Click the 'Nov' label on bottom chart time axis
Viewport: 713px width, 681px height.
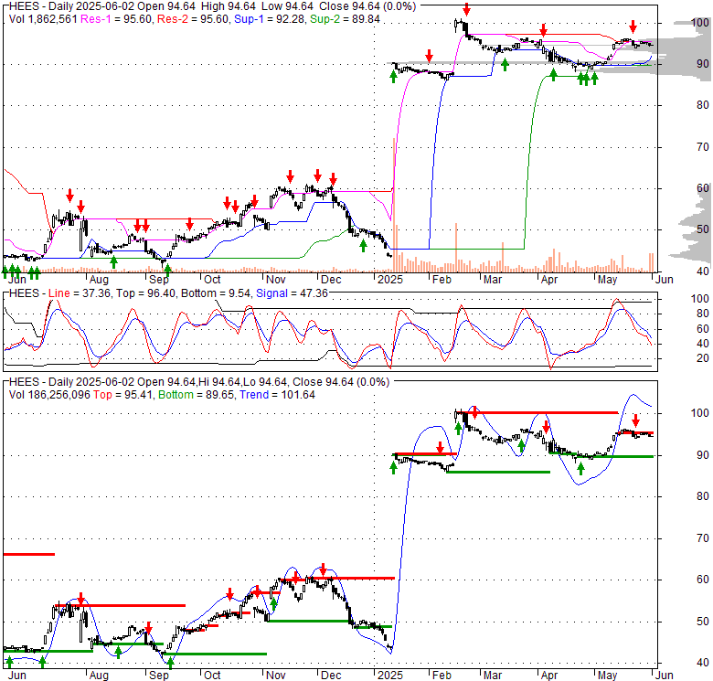(275, 676)
